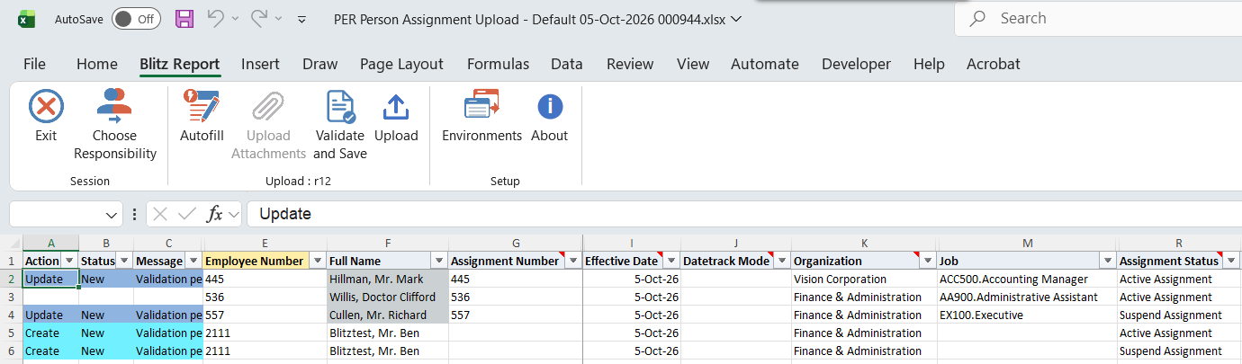Screen dimensions: 1242x364
Task: Open the File menu
Action: [34, 64]
